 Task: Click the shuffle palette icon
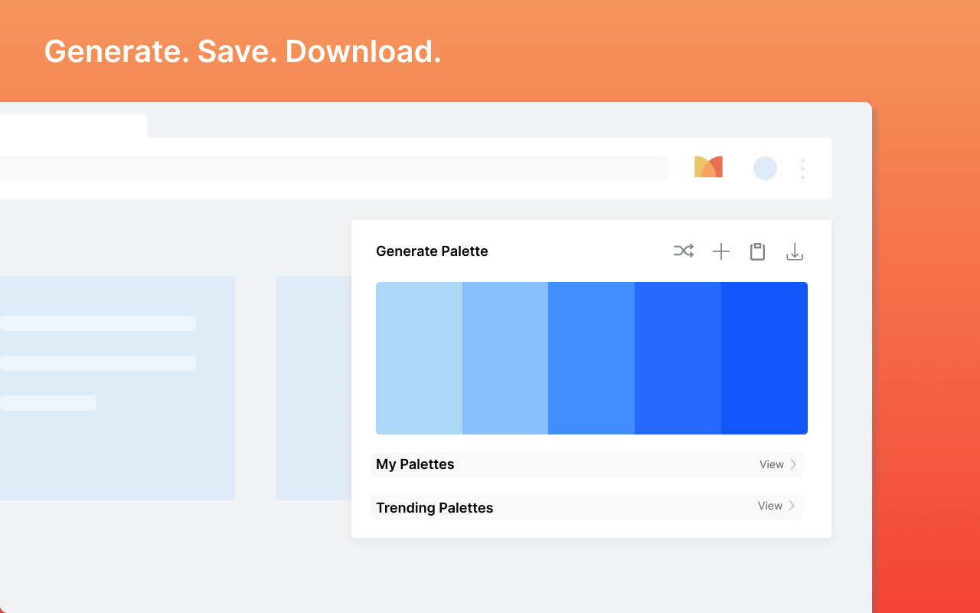[x=684, y=251]
